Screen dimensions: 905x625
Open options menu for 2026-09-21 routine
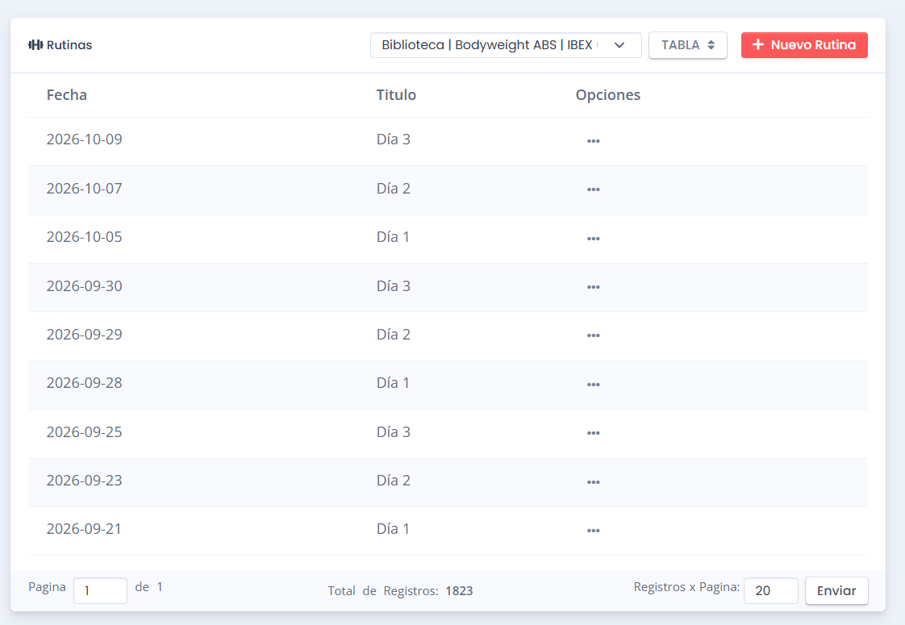(593, 531)
